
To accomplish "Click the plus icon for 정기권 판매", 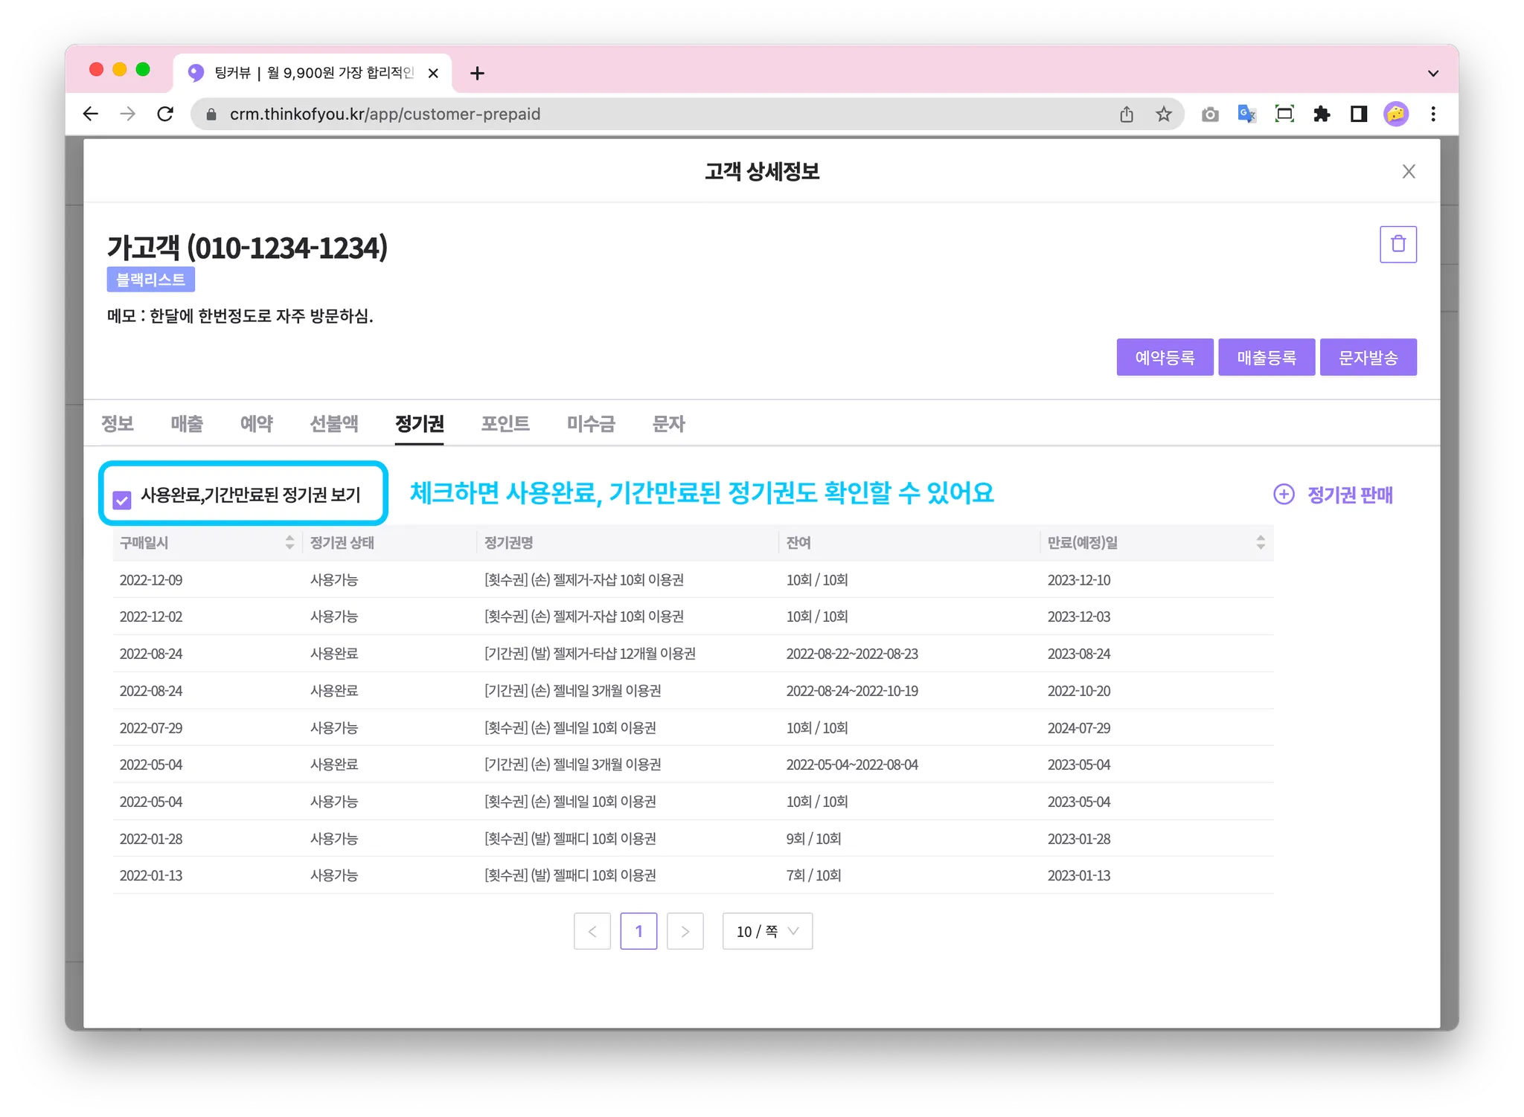I will (x=1284, y=495).
